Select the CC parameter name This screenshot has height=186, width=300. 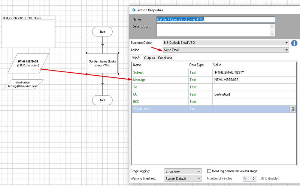point(135,94)
